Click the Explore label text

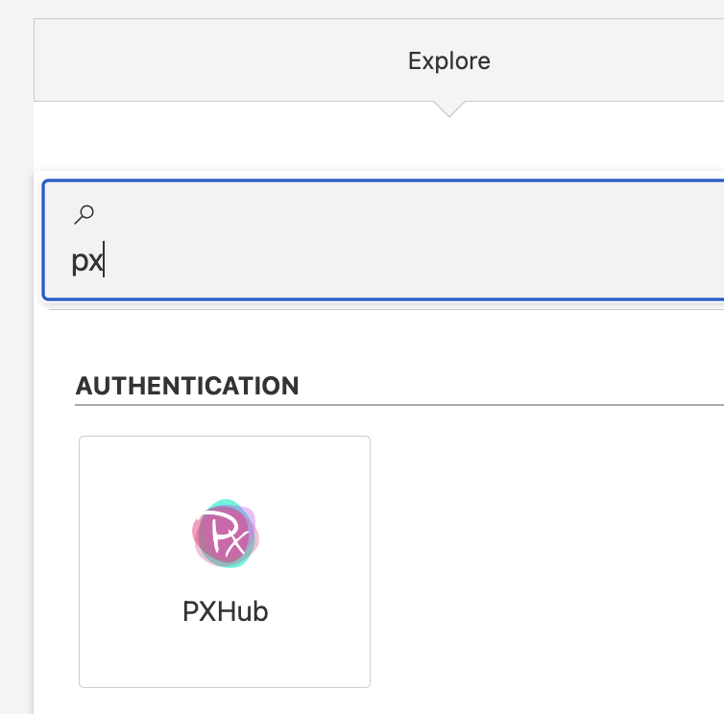448,60
